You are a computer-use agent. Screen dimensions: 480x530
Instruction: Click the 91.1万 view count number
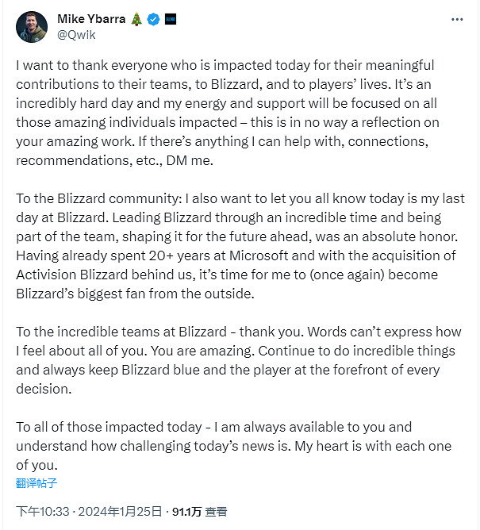tap(187, 513)
